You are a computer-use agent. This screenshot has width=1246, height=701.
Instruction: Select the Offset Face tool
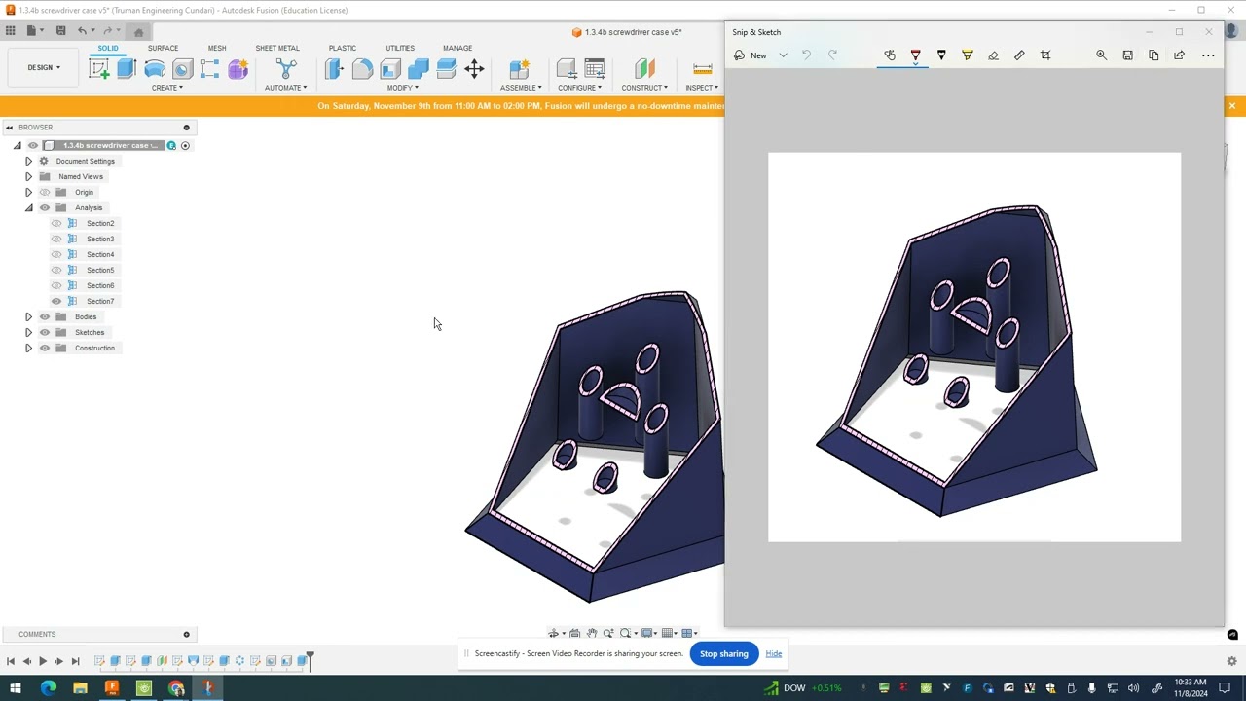[446, 68]
